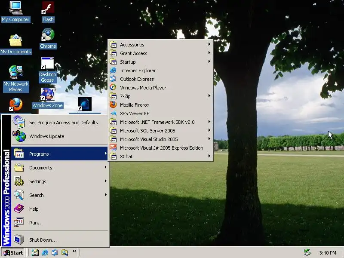
Task: Choose Help in the Start menu
Action: click(x=59, y=209)
